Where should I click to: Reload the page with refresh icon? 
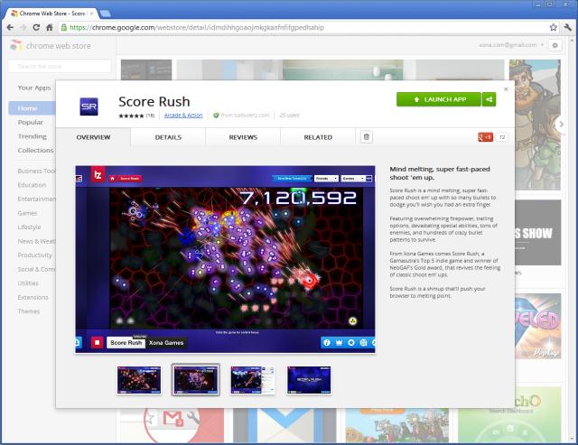coord(36,27)
